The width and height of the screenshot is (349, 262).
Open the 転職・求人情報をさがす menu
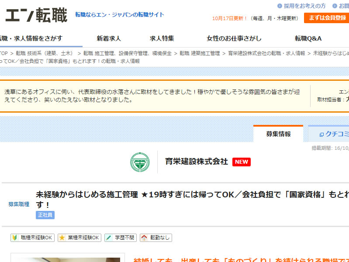pyautogui.click(x=31, y=38)
